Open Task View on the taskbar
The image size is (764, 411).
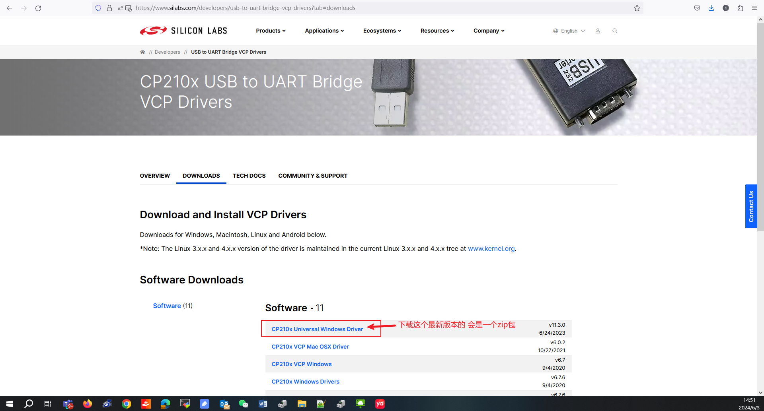(48, 404)
